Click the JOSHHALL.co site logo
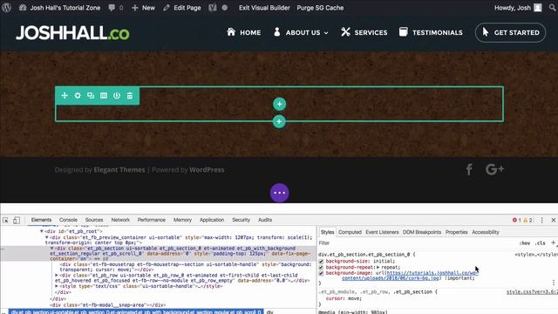Viewport: 558px width, 314px height. click(72, 33)
